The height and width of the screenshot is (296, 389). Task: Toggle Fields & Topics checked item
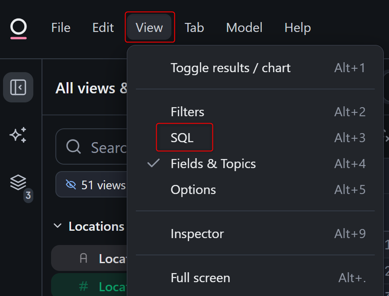pyautogui.click(x=213, y=164)
